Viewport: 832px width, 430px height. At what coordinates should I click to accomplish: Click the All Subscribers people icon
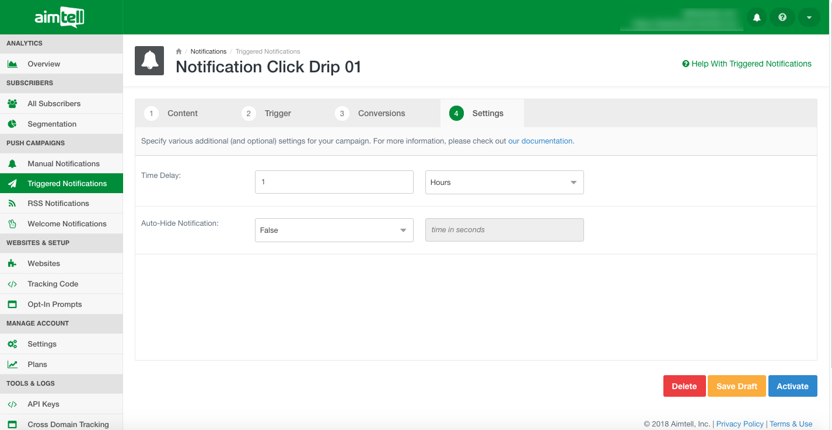tap(12, 104)
